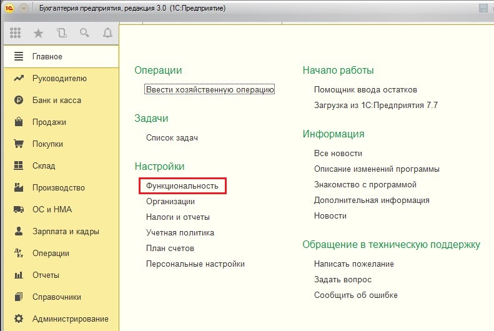494x331 pixels.
Task: Click the chart icon for Руководителю
Action: coord(19,78)
